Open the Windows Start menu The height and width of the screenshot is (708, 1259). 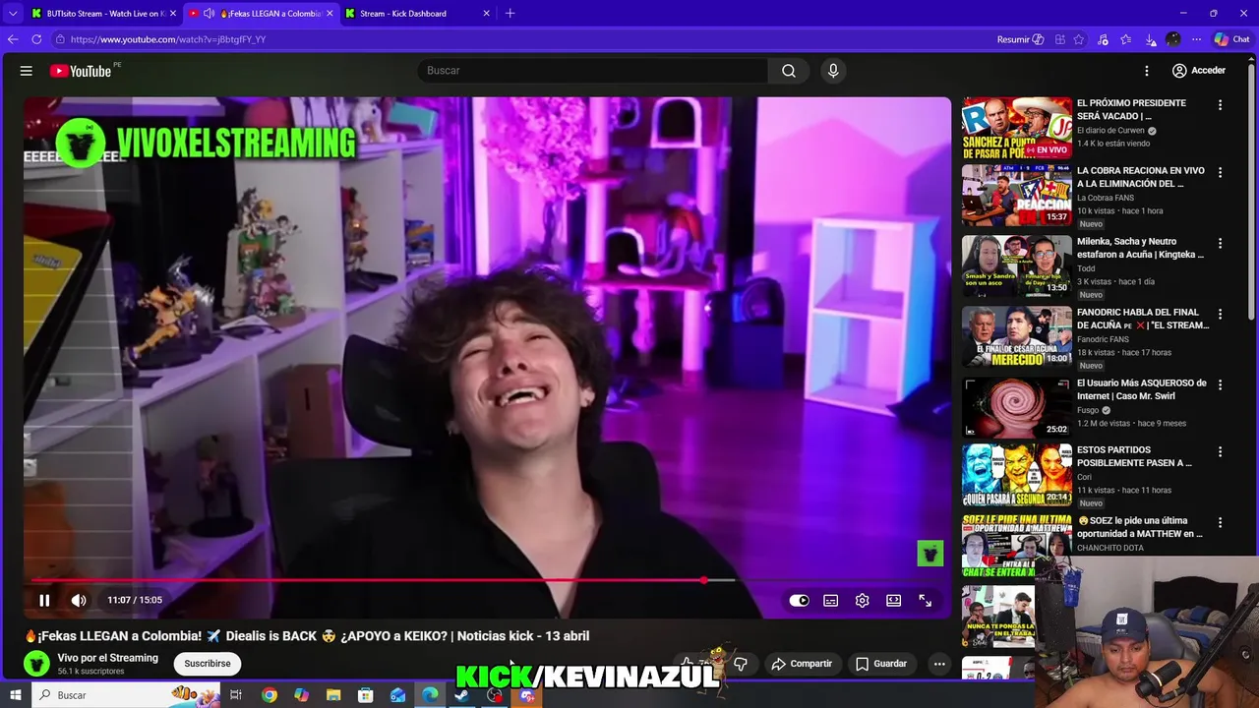(x=16, y=695)
